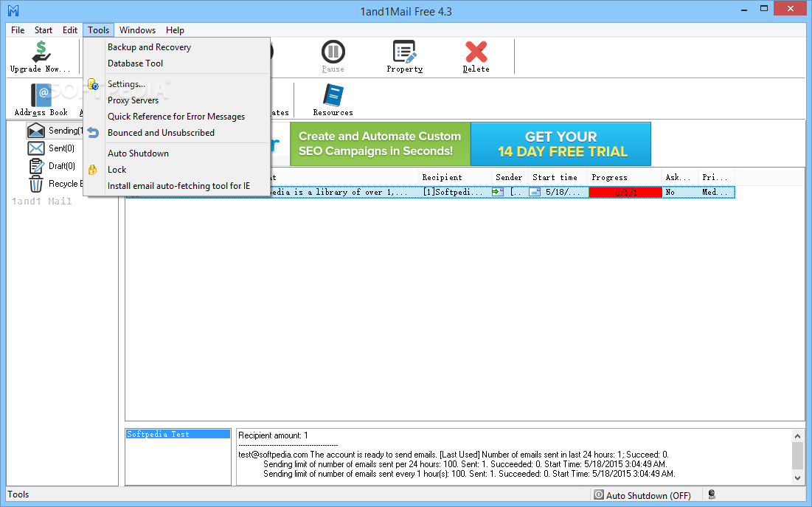Sort by the Pri... column header
This screenshot has height=507, width=812.
[716, 177]
